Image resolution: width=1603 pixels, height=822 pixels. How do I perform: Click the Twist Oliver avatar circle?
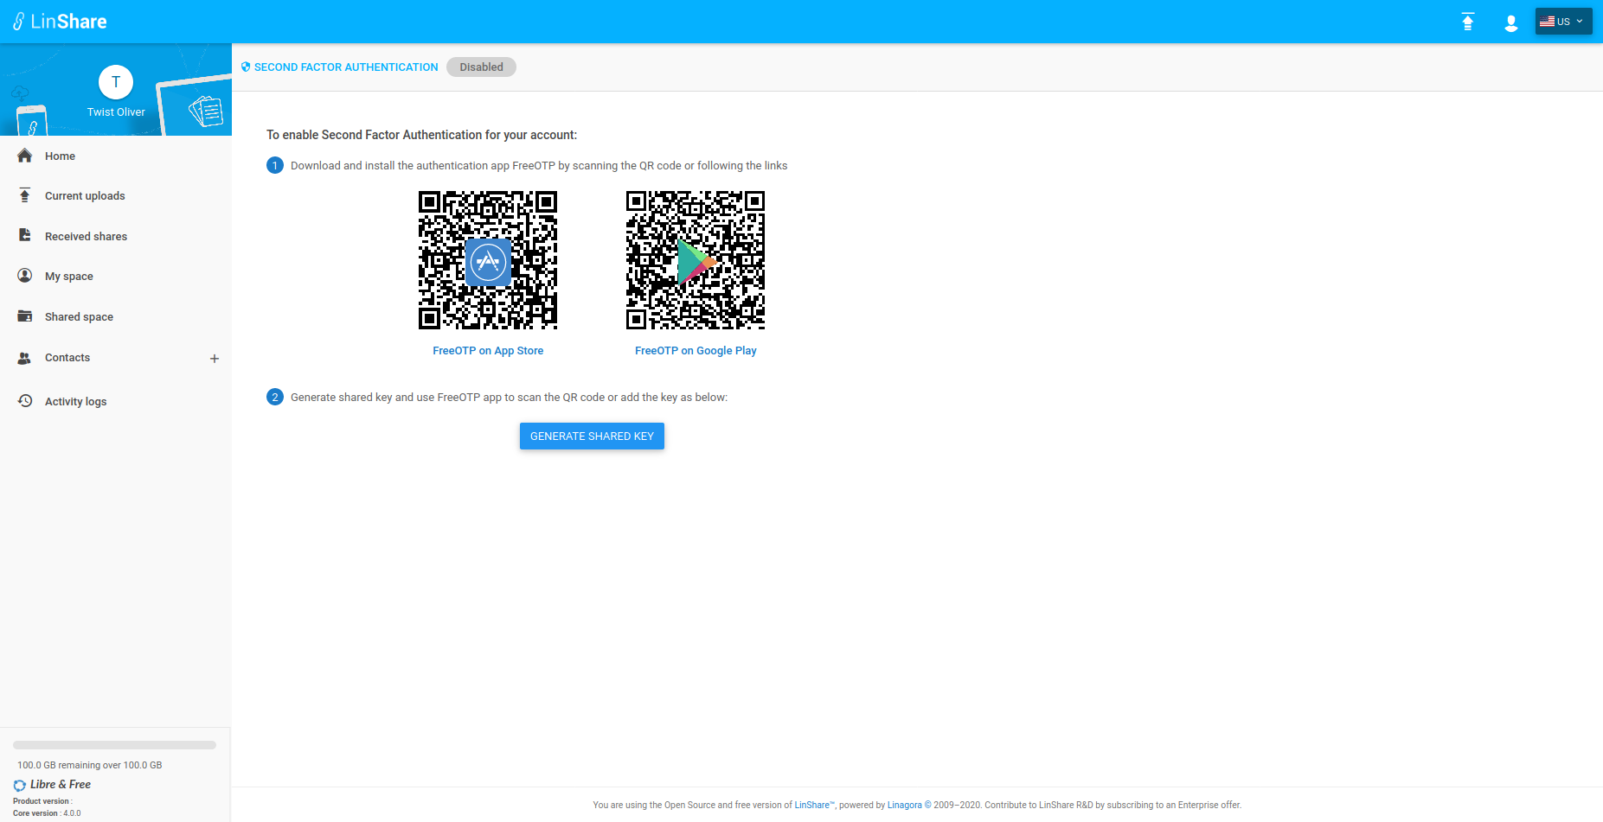click(x=116, y=82)
